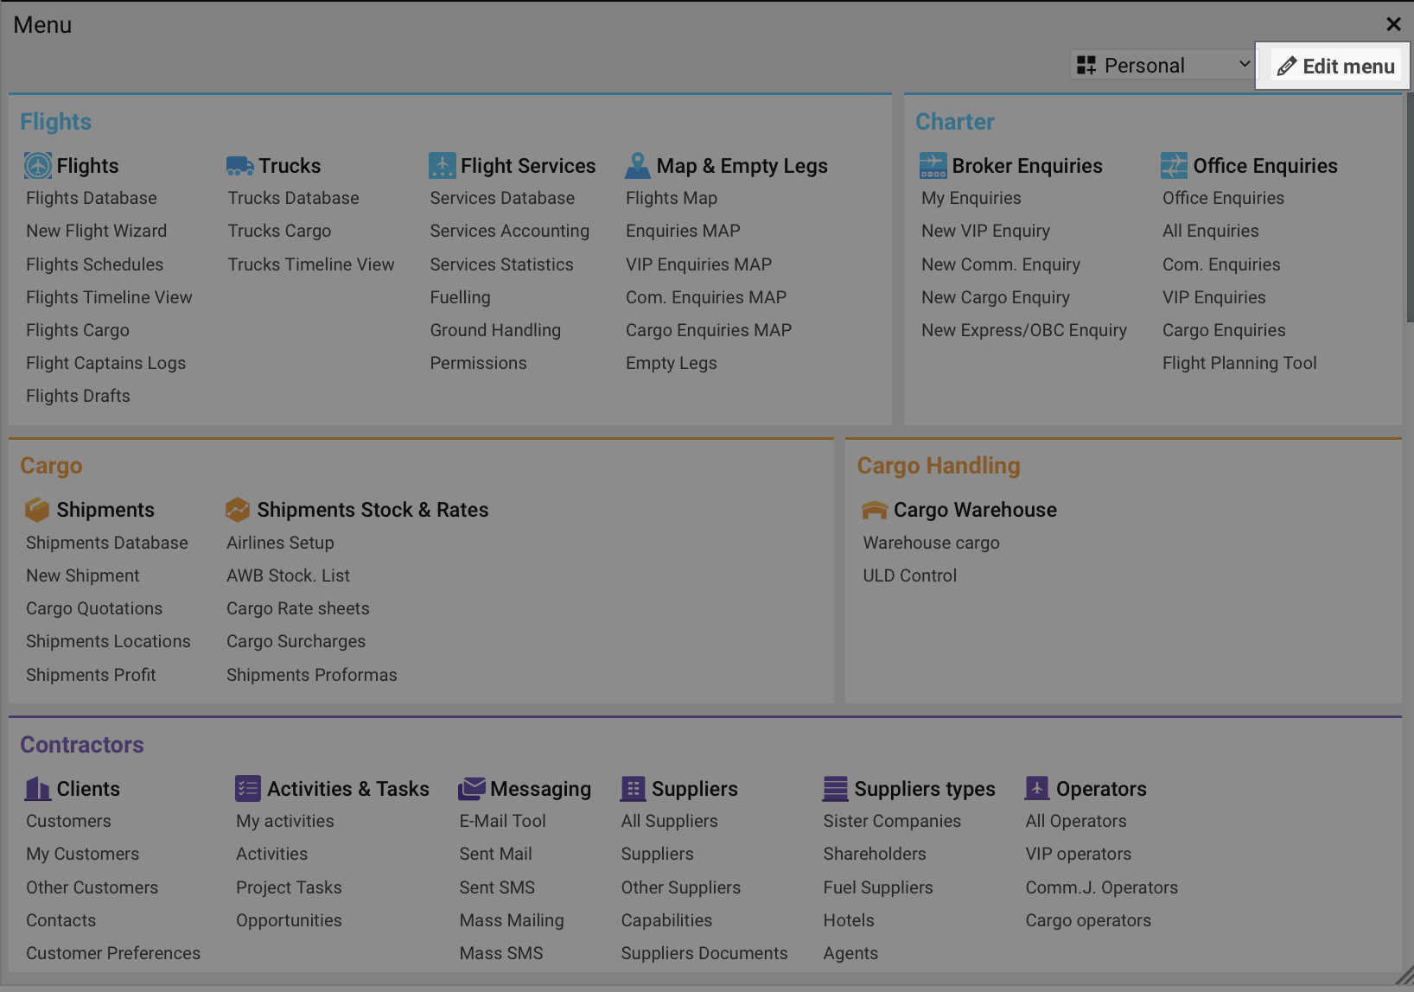This screenshot has width=1414, height=992.
Task: Click the Shipments box icon
Action: click(37, 510)
